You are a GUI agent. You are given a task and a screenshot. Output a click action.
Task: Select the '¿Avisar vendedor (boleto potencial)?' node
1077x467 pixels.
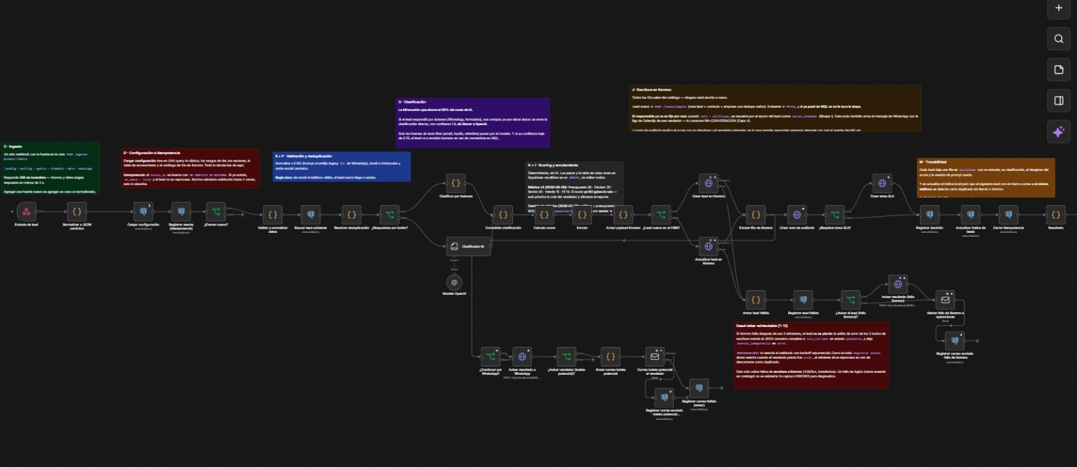pos(566,357)
